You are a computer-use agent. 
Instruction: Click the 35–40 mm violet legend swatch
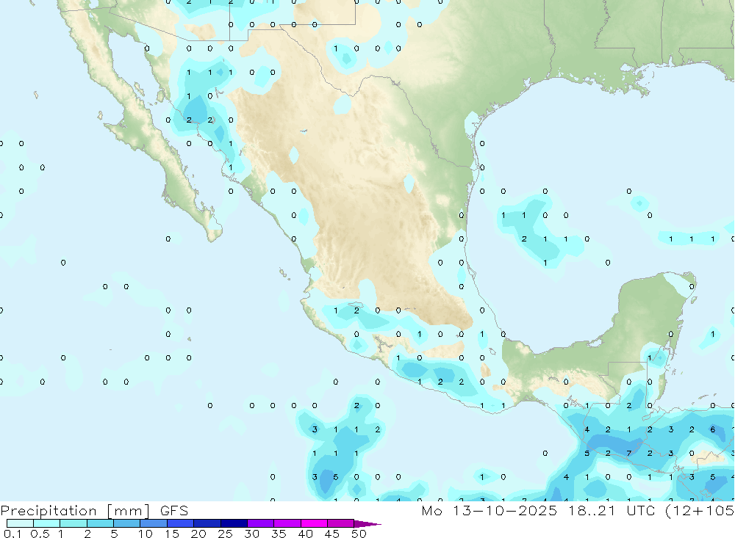[287, 523]
